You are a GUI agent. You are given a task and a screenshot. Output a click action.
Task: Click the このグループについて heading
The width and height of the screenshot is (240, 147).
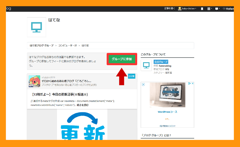tap(153, 54)
